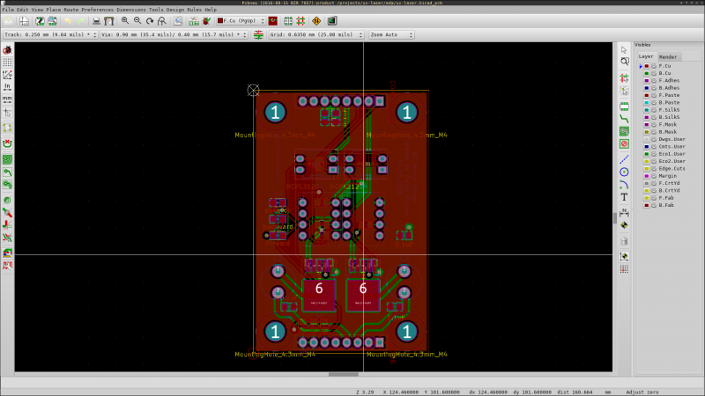Toggle visibility checkbox of F.Cu layer
Image resolution: width=705 pixels, height=396 pixels.
click(x=654, y=66)
